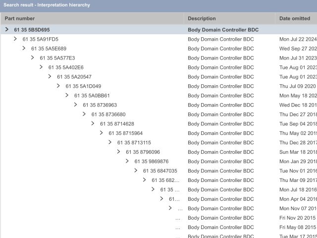Expand the 61 35 5B5D695 tree node
317x238 pixels.
[7, 30]
